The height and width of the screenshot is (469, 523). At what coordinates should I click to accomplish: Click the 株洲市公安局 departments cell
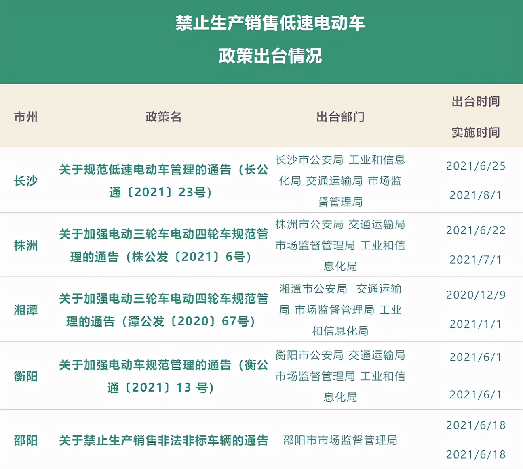tap(340, 245)
